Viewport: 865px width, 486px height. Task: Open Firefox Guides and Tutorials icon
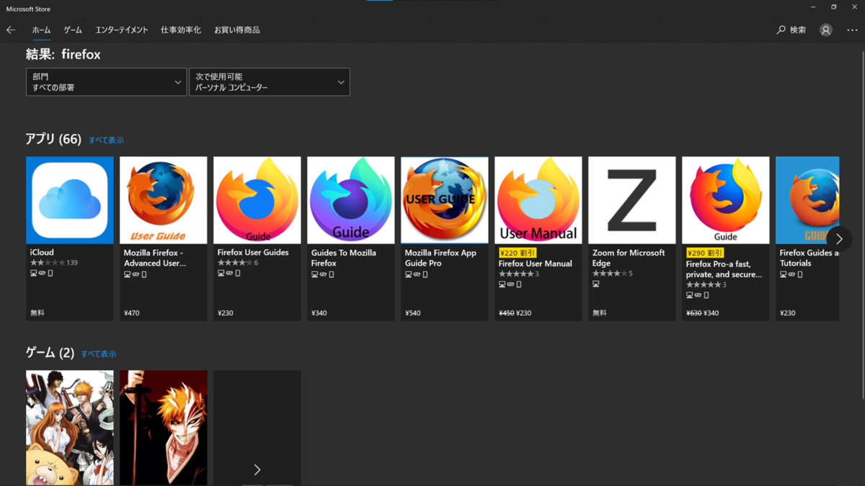coord(807,200)
